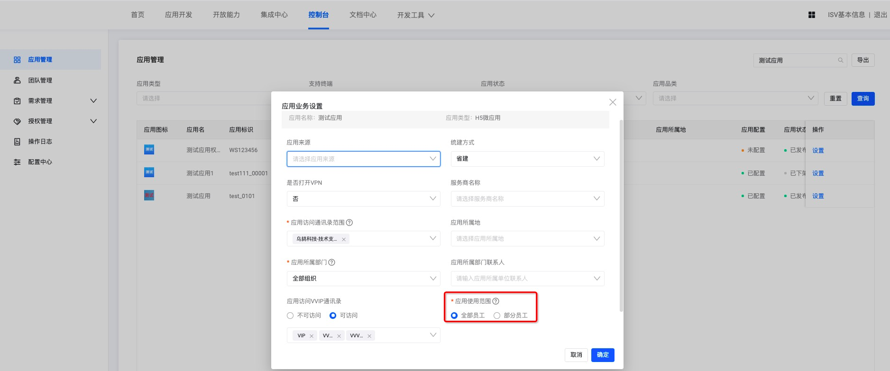Viewport: 890px width, 371px height.
Task: Click 设置 link in the 已下架 row
Action: pos(818,173)
